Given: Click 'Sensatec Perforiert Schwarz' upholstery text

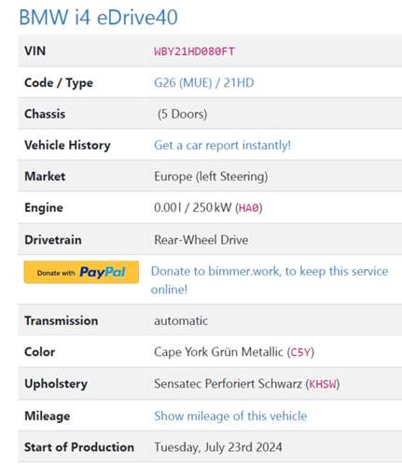Looking at the screenshot, I should point(228,384).
